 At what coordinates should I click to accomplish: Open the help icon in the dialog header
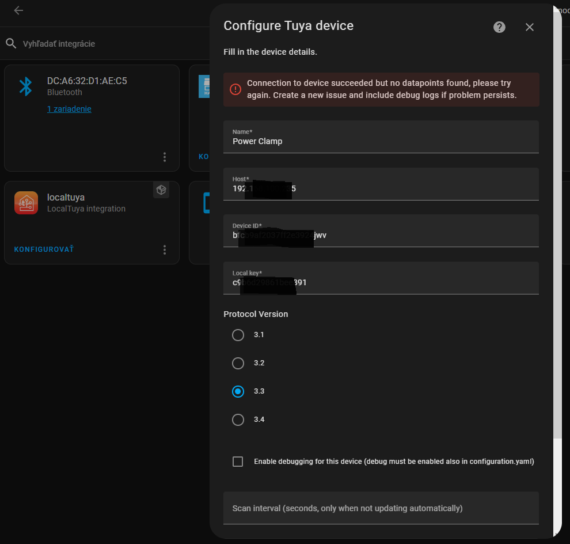tap(499, 27)
